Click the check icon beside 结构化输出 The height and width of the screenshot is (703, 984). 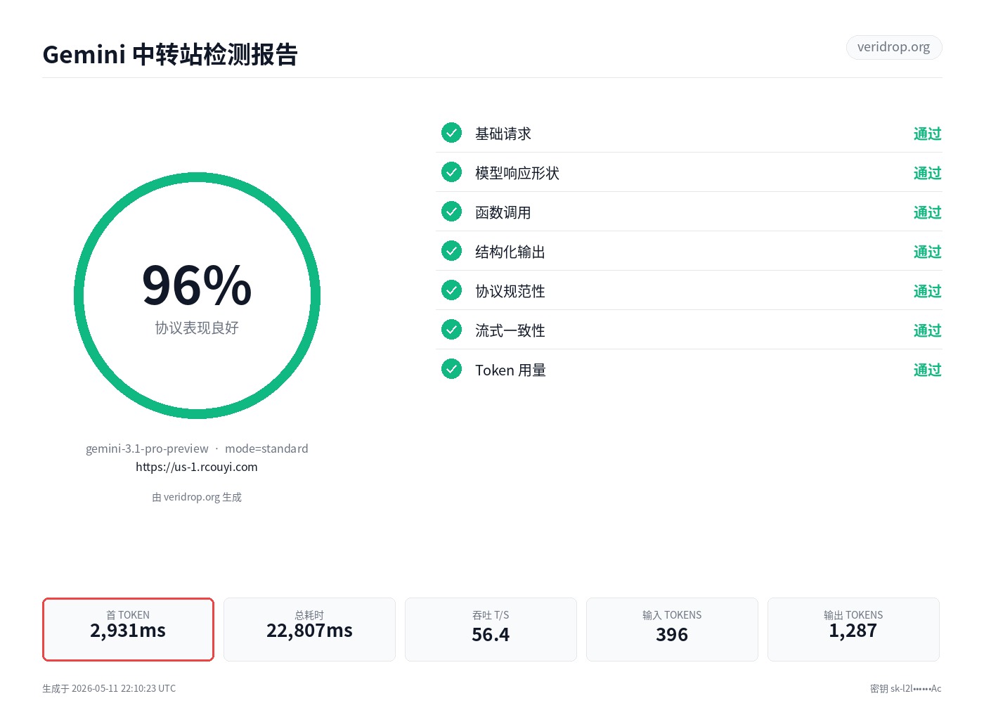point(451,251)
